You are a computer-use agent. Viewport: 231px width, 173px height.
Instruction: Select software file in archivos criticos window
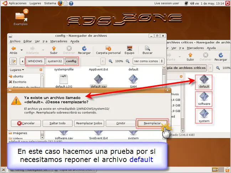[204, 99]
